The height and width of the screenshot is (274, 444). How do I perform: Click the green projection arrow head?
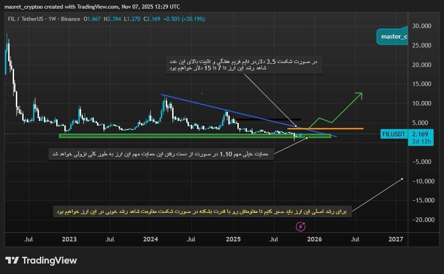(359, 95)
